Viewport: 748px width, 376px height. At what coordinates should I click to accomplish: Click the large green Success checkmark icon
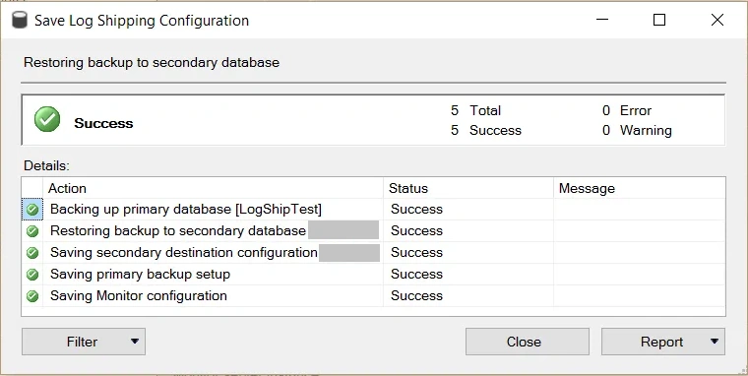[47, 119]
